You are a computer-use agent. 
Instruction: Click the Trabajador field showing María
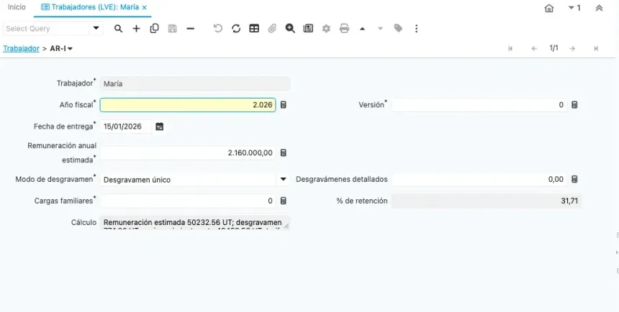(195, 83)
